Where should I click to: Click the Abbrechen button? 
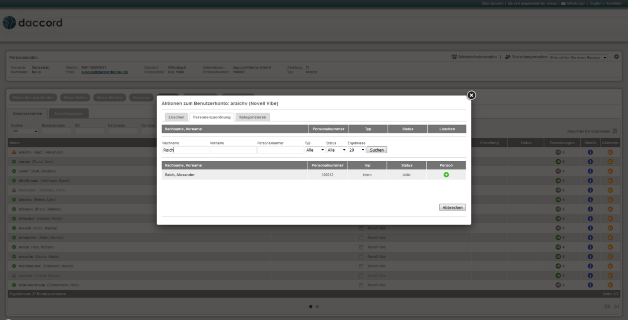[452, 207]
